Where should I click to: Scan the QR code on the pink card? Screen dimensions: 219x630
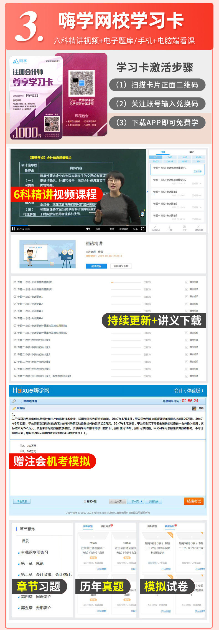(x=82, y=83)
